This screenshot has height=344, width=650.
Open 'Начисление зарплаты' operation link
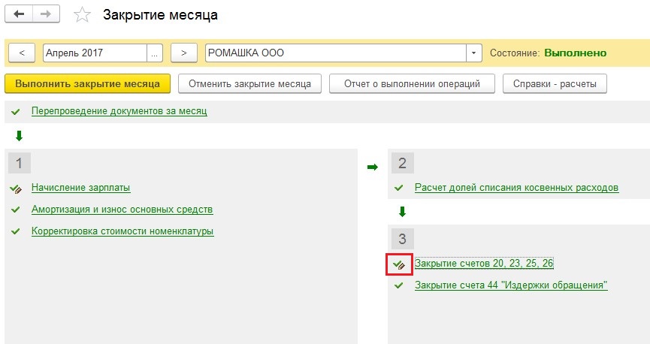tap(81, 188)
